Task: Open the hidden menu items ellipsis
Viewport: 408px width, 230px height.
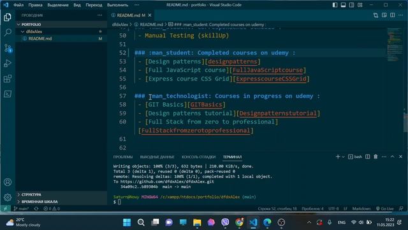Action: tap(136, 5)
